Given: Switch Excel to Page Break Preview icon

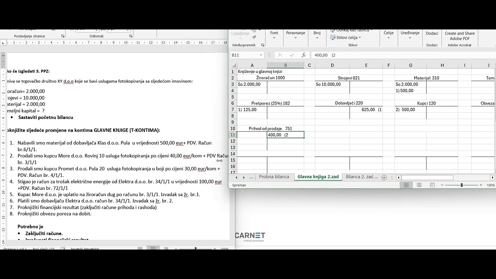Looking at the screenshot, I should point(432,185).
